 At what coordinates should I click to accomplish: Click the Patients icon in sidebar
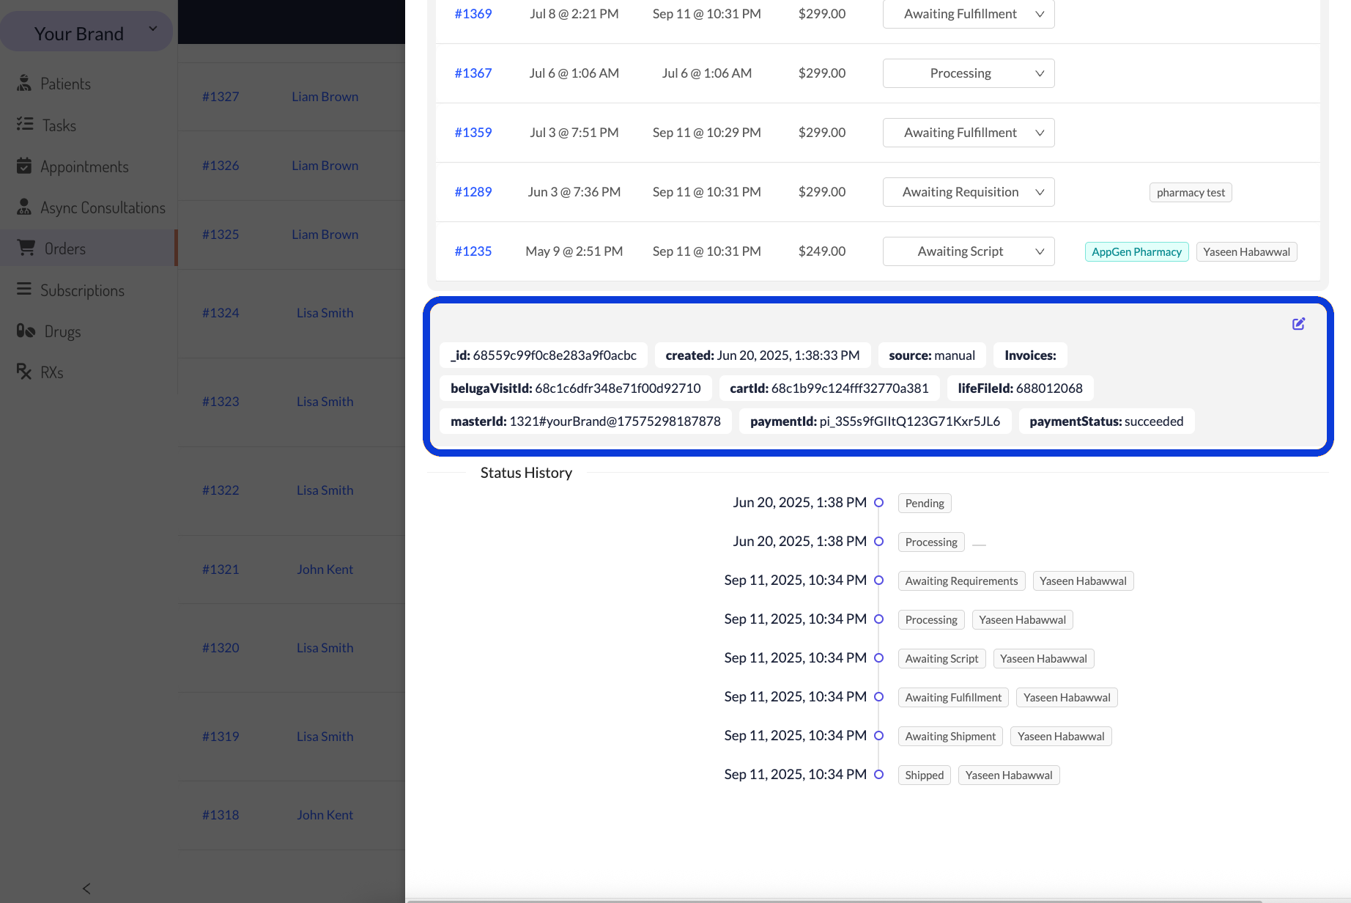pyautogui.click(x=24, y=84)
